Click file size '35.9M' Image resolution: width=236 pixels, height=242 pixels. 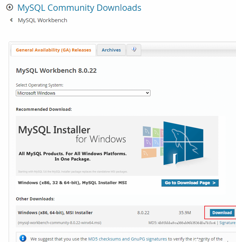click(x=185, y=213)
